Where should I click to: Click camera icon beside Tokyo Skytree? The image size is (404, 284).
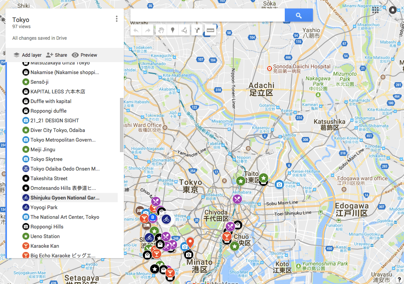click(x=25, y=159)
